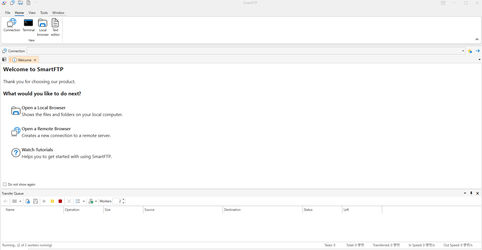The width and height of the screenshot is (482, 250).
Task: Launch a new Terminal from the ribbon
Action: [28, 25]
